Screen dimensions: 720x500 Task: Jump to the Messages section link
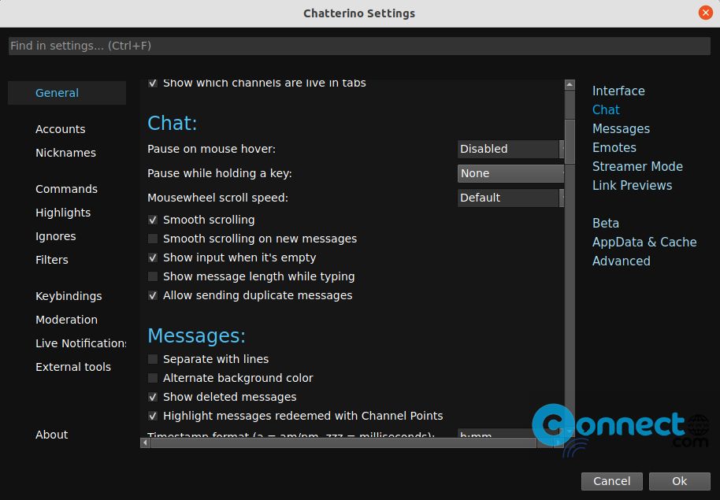[x=621, y=128]
